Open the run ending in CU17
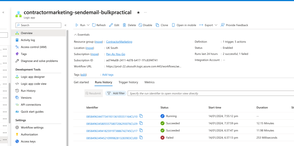This screenshot has width=294, height=146. pyautogui.click(x=112, y=131)
